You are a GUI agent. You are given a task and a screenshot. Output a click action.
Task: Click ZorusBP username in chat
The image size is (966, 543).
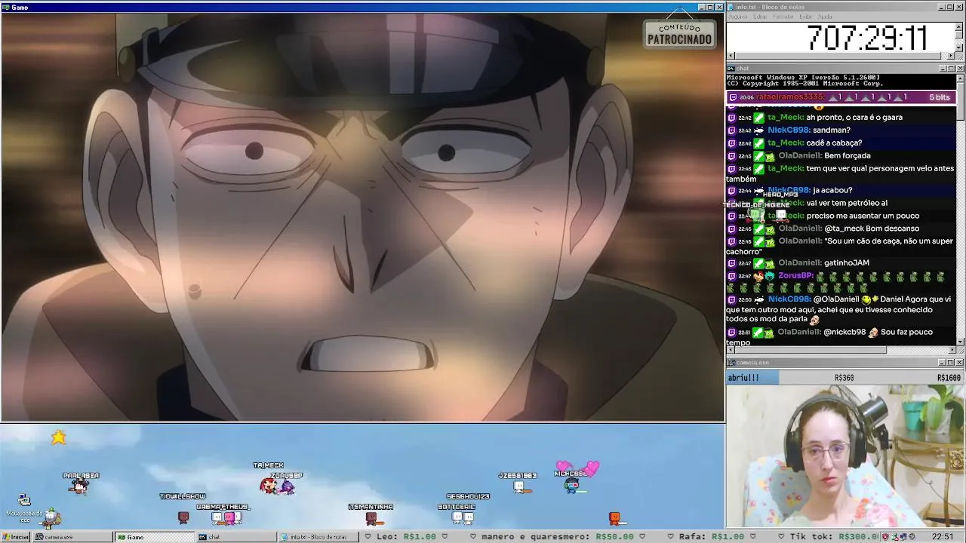795,276
